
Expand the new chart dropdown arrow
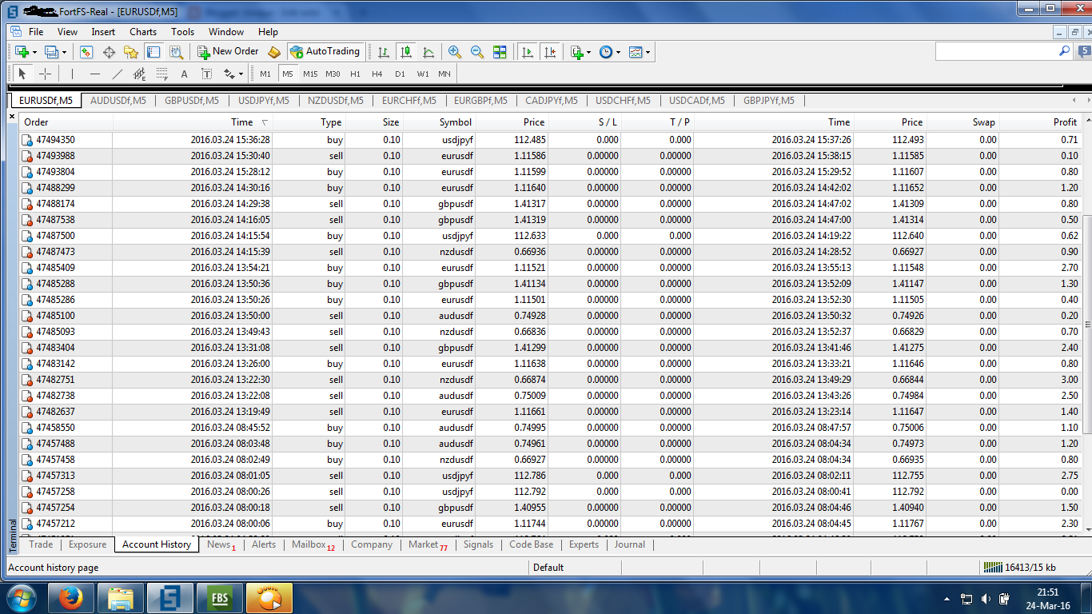(34, 53)
